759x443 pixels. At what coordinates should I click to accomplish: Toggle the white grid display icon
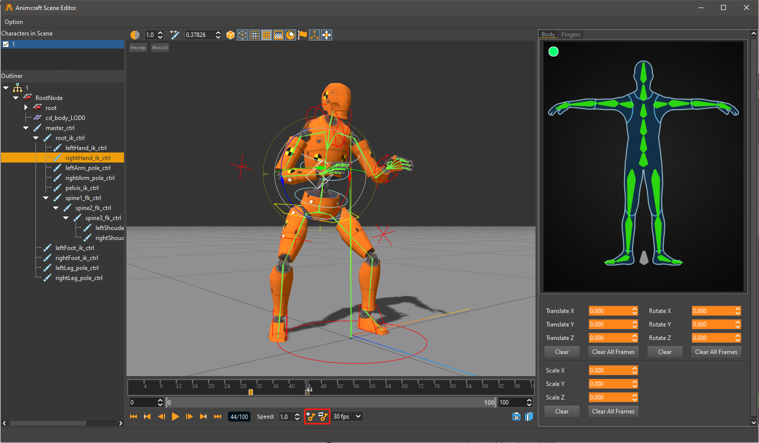pos(254,35)
